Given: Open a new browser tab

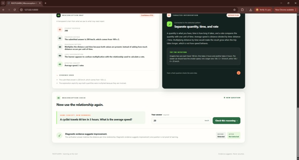Looking at the screenshot, I should (x=45, y=3).
